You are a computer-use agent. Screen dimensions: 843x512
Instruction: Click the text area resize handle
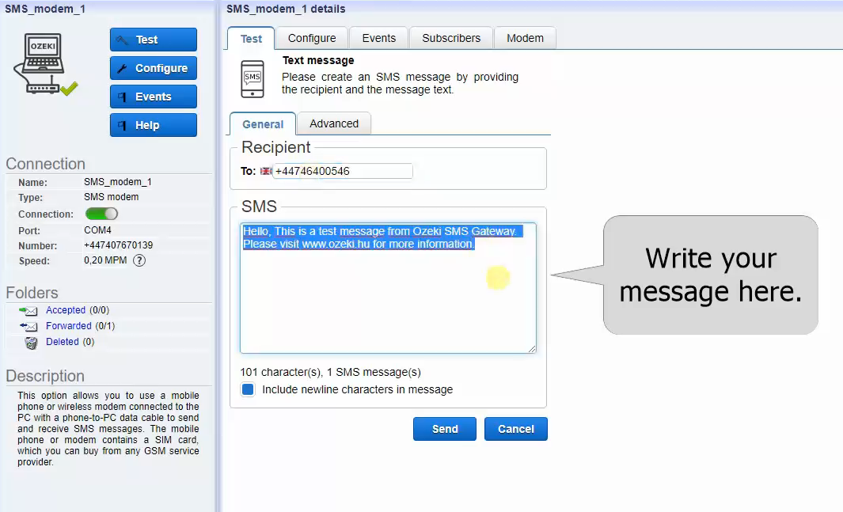tap(532, 349)
